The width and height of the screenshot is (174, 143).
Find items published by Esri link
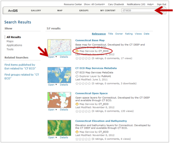tap(20, 67)
